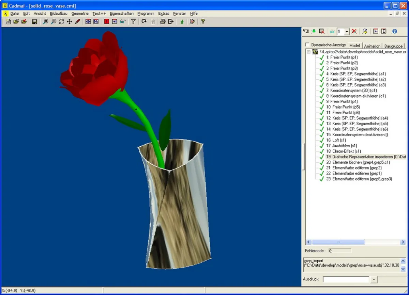Select the four-arrow pan tool
Viewport: 409px width, 295px height.
click(69, 21)
